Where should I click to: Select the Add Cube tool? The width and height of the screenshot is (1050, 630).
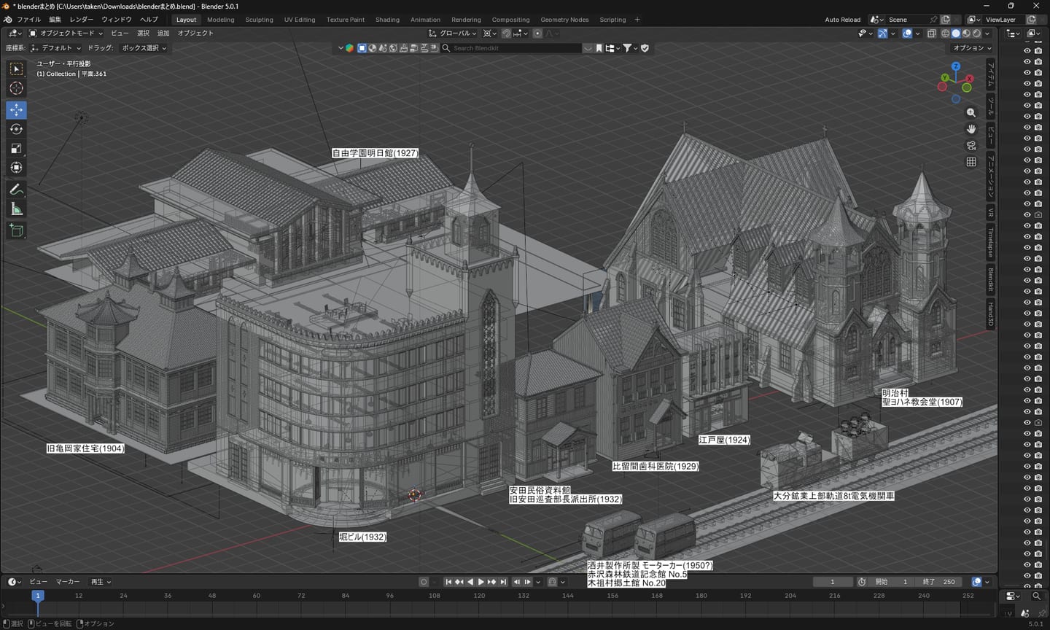(x=16, y=231)
